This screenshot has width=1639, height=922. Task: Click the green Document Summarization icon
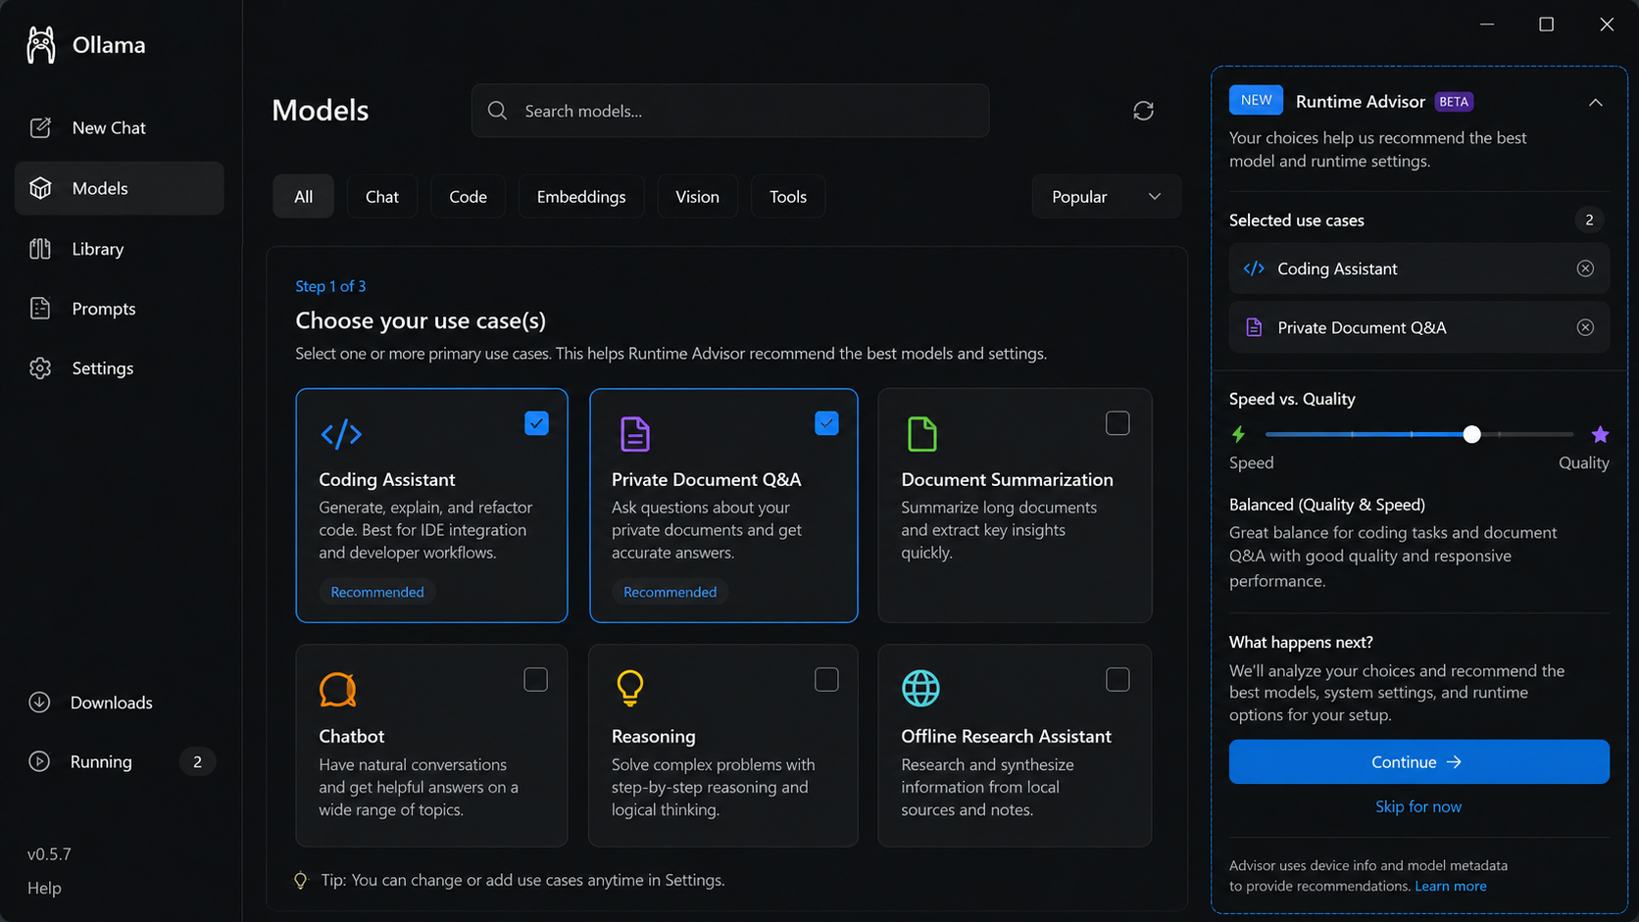[x=922, y=434]
